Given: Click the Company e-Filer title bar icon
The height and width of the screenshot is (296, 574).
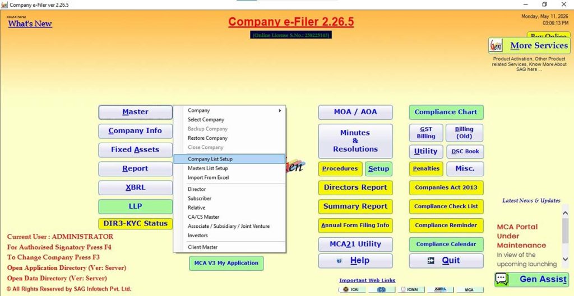Looking at the screenshot, I should tap(4, 4).
